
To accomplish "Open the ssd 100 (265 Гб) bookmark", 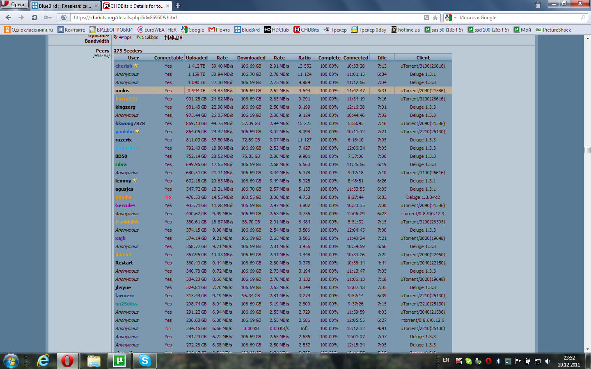I will [x=488, y=30].
